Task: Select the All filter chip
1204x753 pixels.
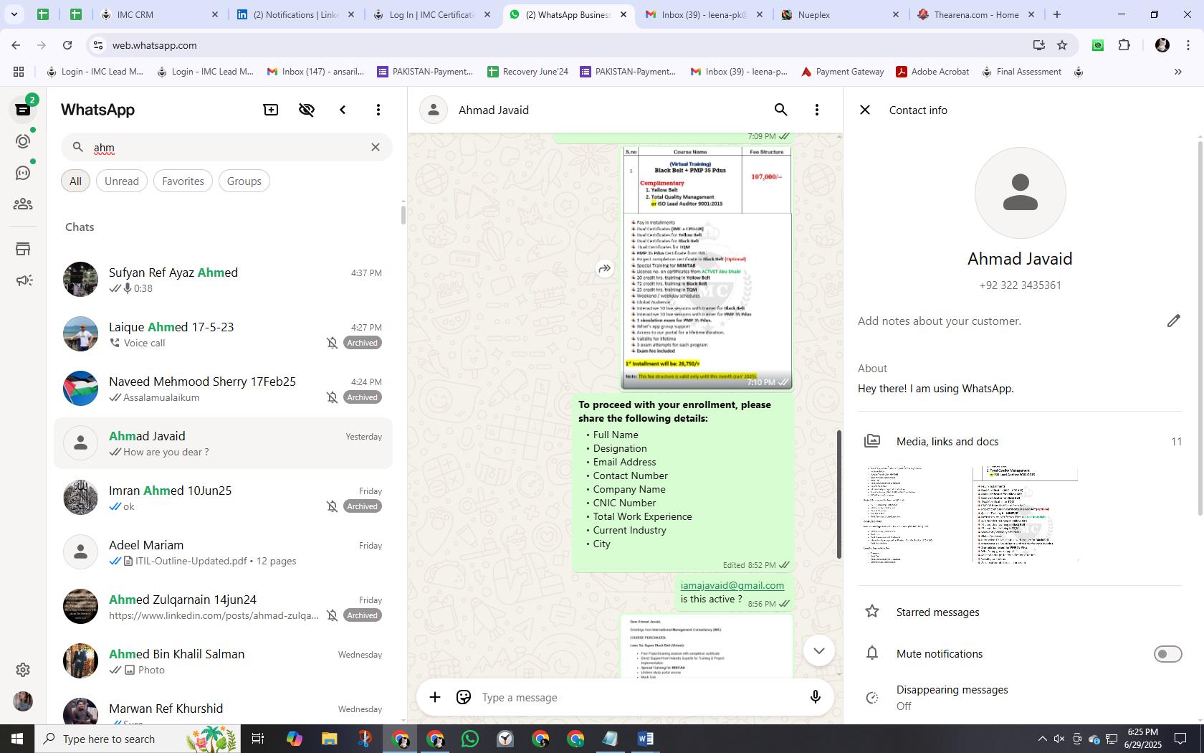Action: pyautogui.click(x=75, y=181)
